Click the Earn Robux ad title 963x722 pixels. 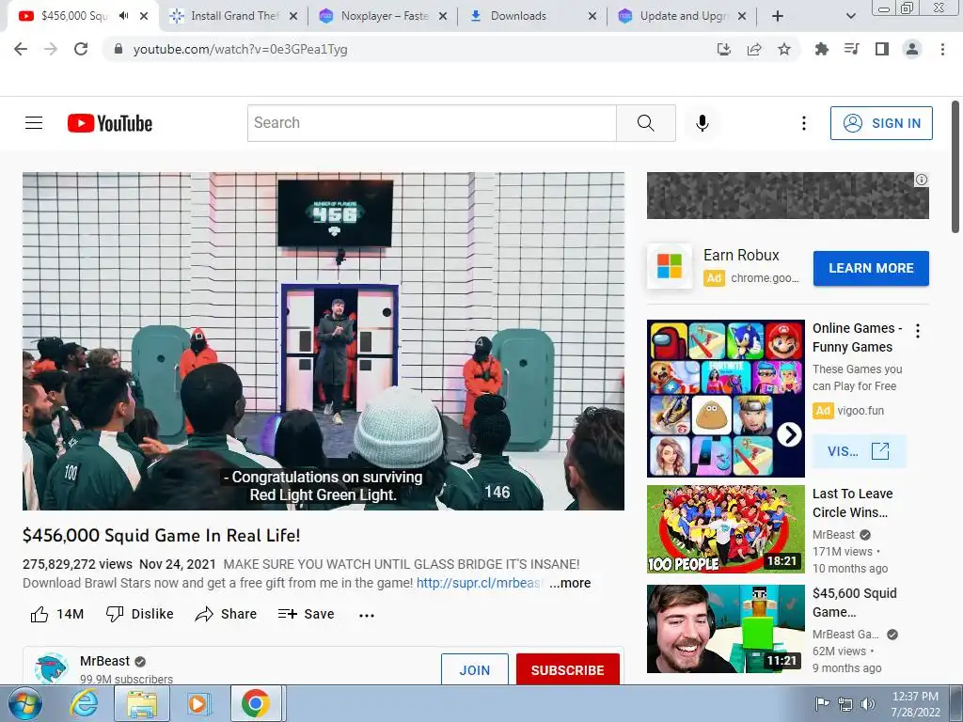pos(741,255)
